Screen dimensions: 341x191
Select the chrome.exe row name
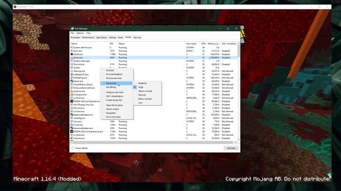79,138
